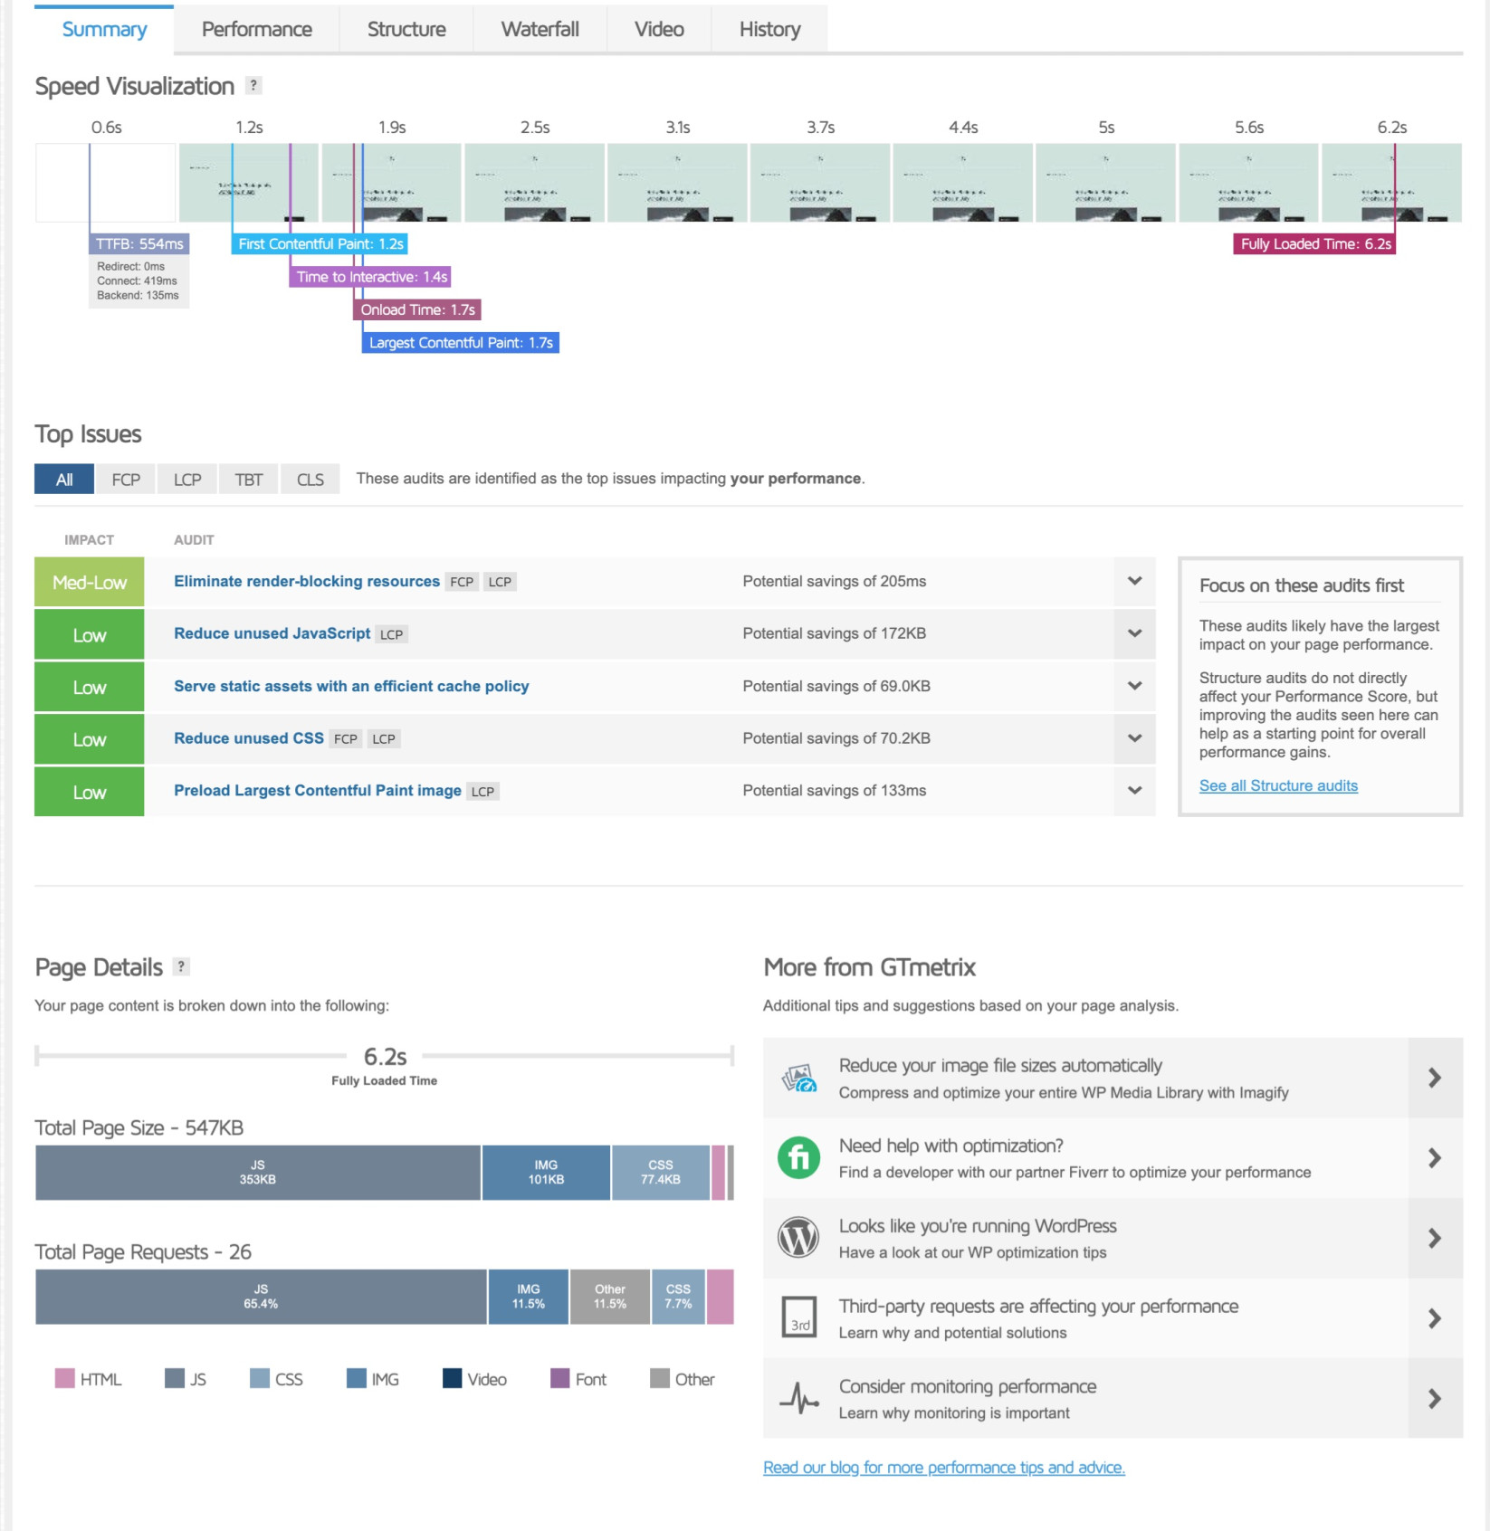Open the Structure tab
1490x1531 pixels.
point(406,29)
